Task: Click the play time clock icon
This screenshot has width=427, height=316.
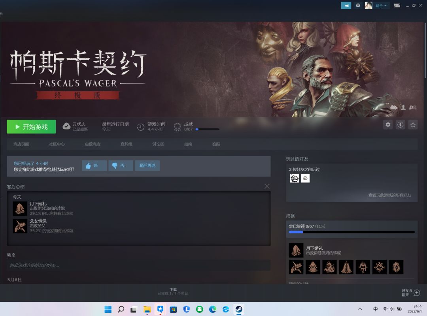Action: (140, 127)
